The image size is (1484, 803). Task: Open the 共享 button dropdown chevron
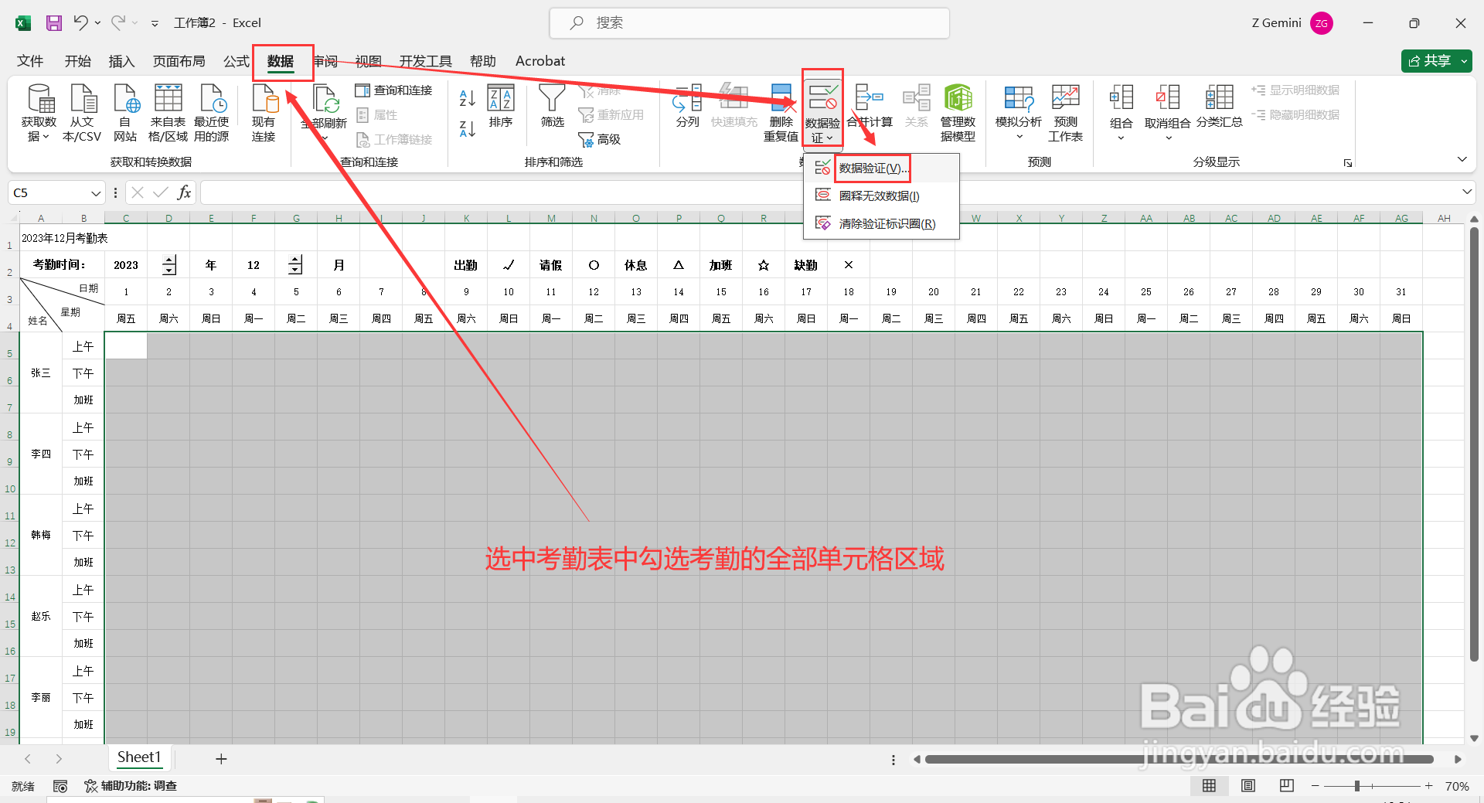click(1464, 60)
